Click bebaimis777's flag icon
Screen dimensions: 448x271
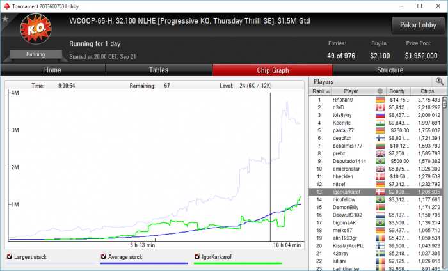tap(380, 146)
